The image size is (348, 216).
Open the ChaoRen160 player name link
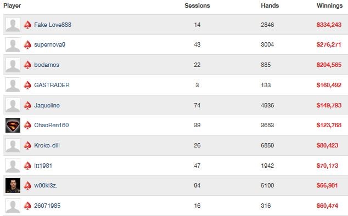[52, 125]
